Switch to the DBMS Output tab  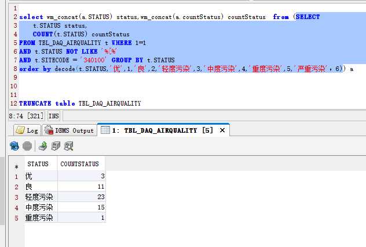pos(69,130)
